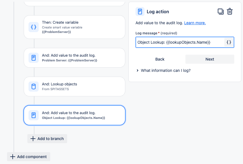
Task: Select the Problem Server audit log step
Action: tap(75, 58)
